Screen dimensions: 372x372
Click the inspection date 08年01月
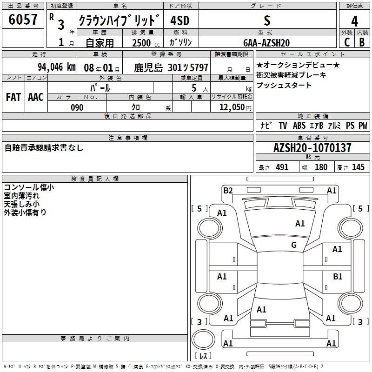tap(102, 68)
